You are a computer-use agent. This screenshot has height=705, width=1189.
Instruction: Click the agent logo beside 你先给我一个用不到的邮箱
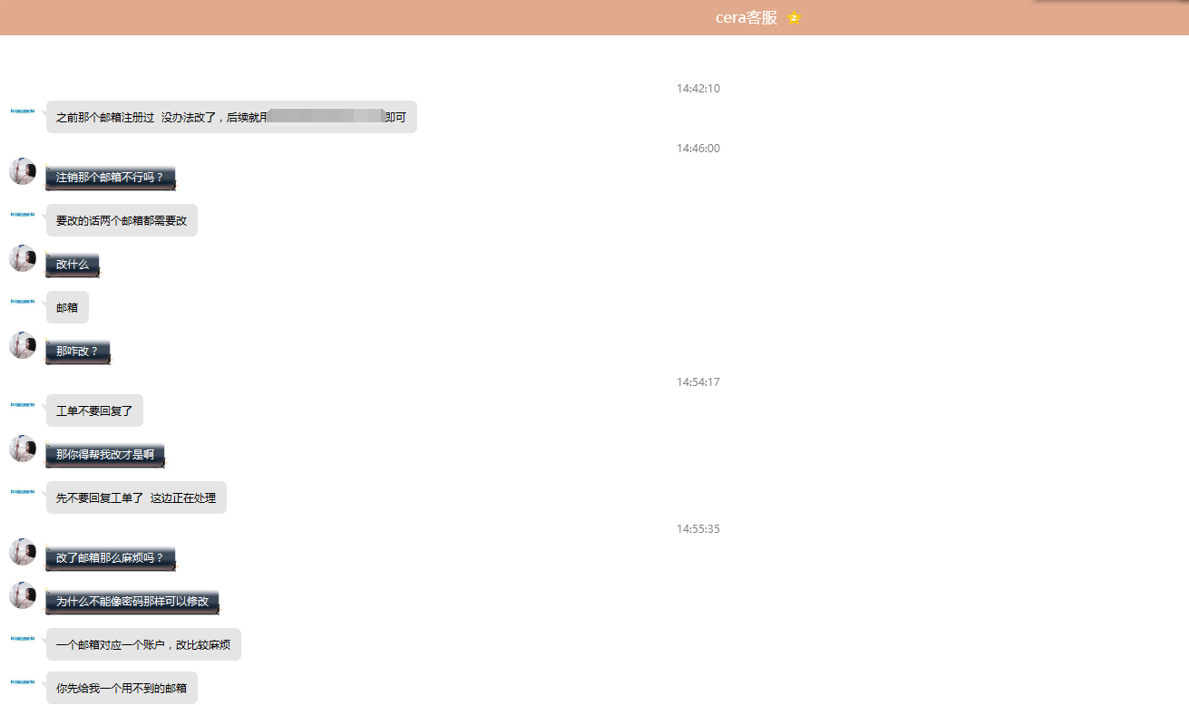pos(23,682)
